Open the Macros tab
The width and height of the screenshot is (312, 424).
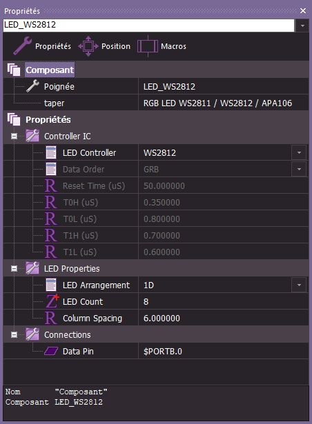point(162,46)
